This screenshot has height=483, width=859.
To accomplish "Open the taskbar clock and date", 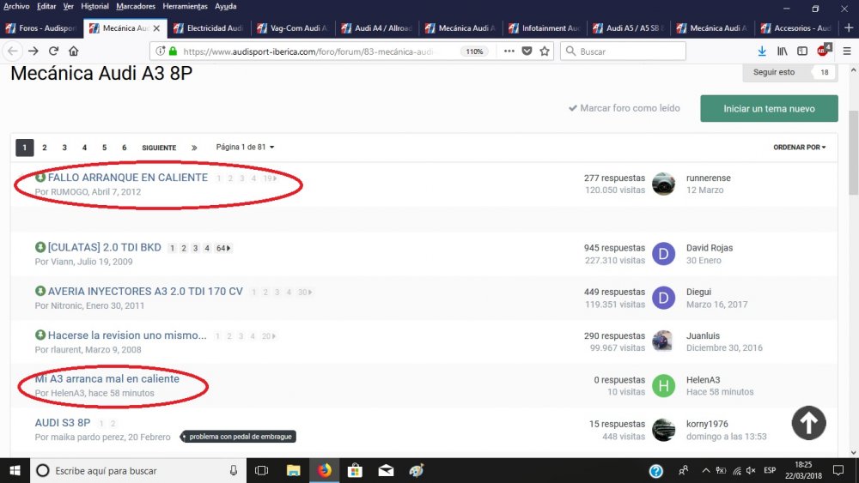I will pos(803,470).
